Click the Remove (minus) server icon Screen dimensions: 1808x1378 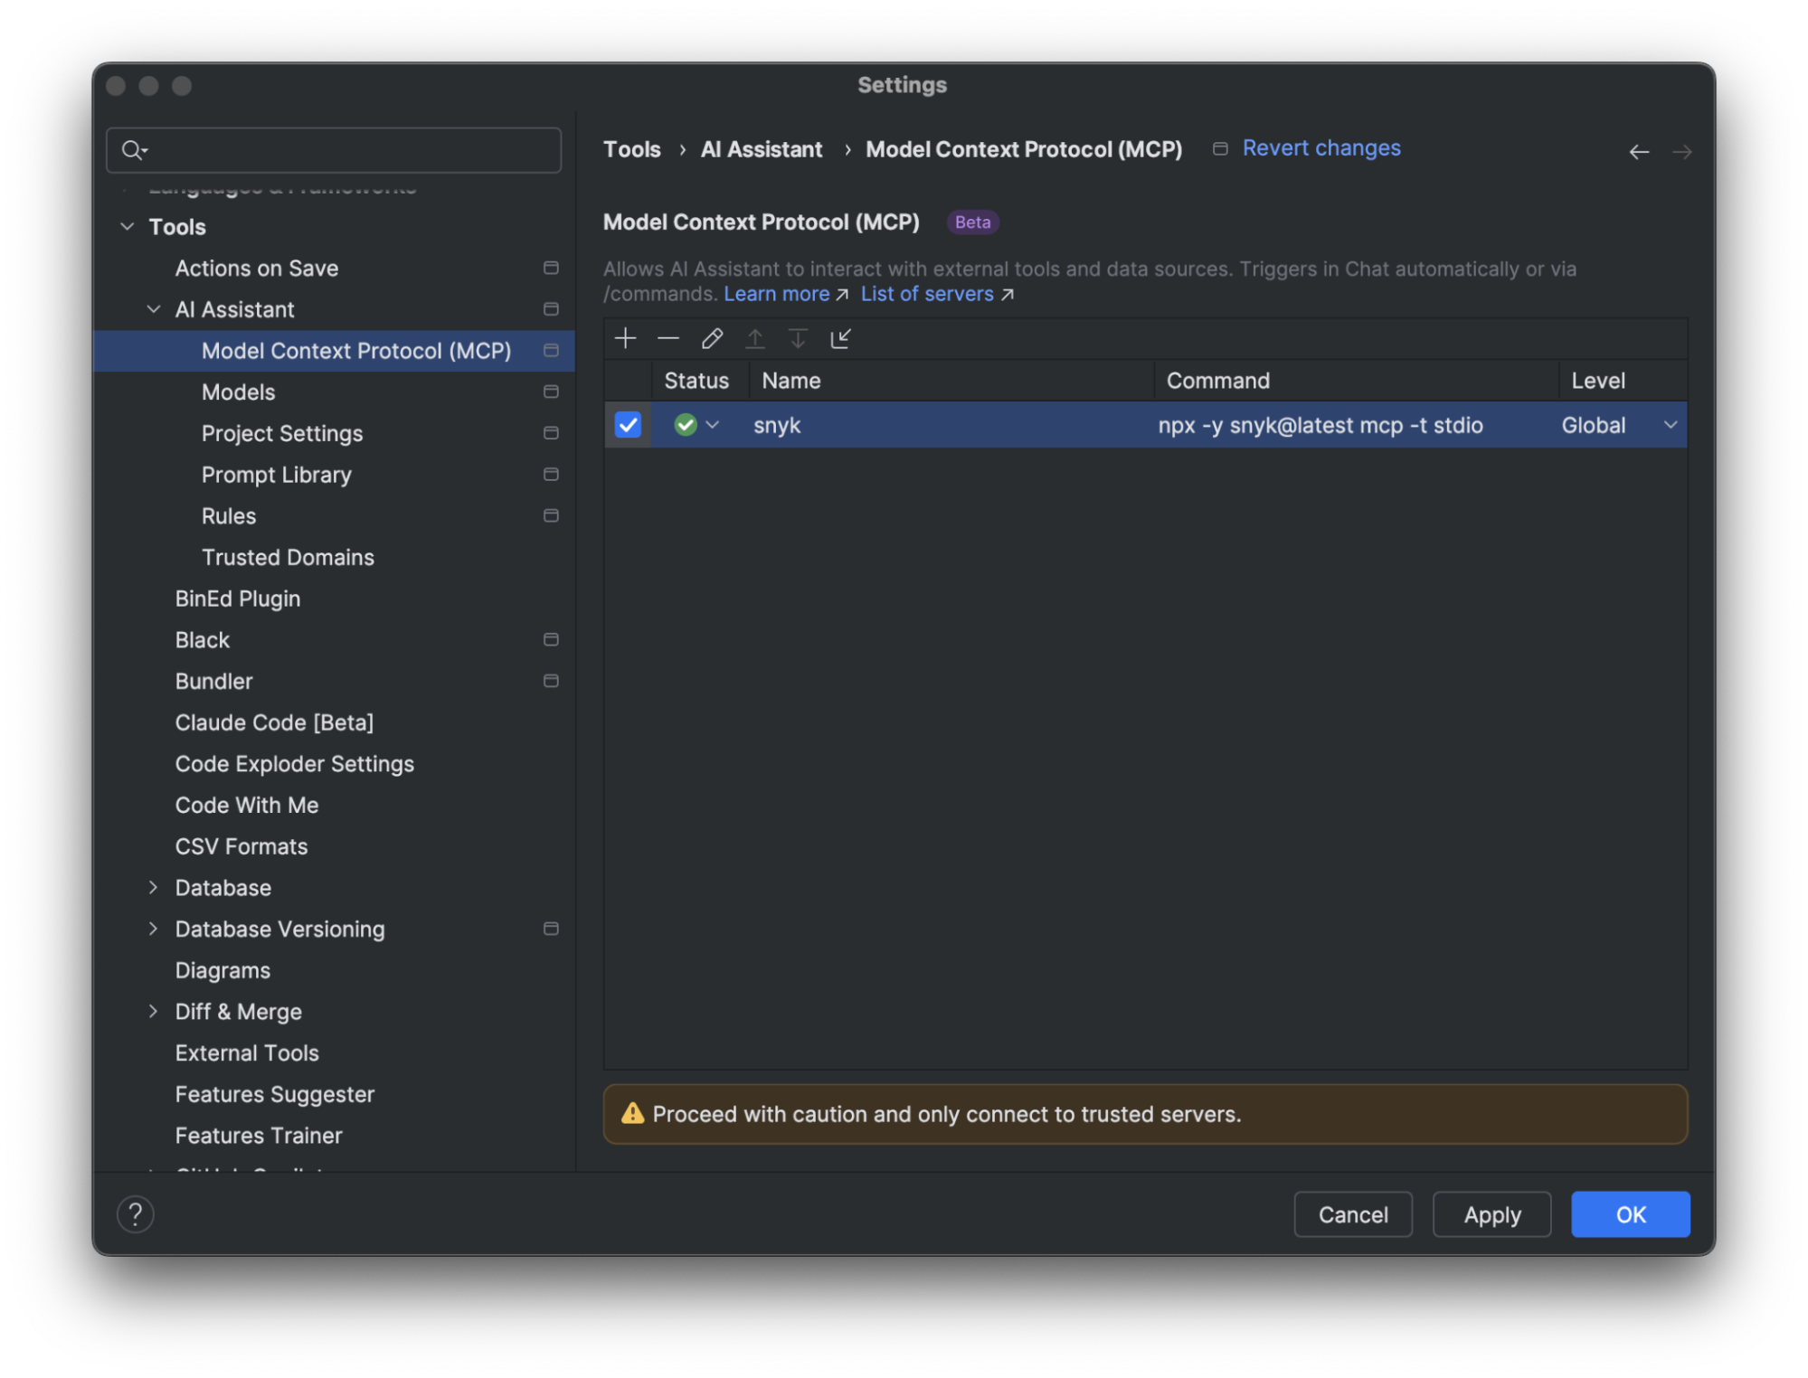coord(668,339)
